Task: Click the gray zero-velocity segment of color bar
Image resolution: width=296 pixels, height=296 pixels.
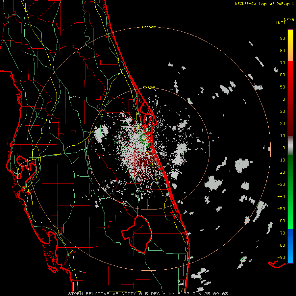Action: pyautogui.click(x=290, y=146)
